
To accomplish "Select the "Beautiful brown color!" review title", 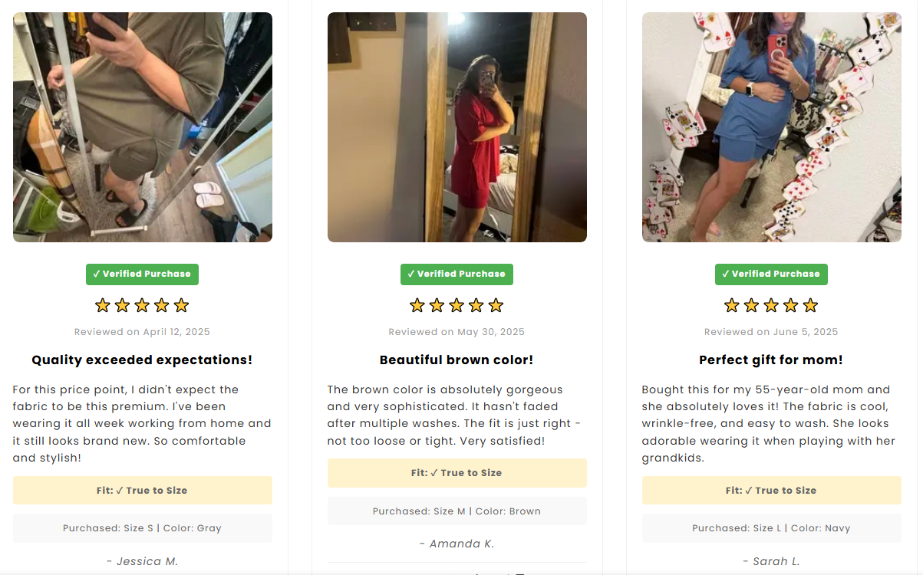I will click(x=457, y=360).
